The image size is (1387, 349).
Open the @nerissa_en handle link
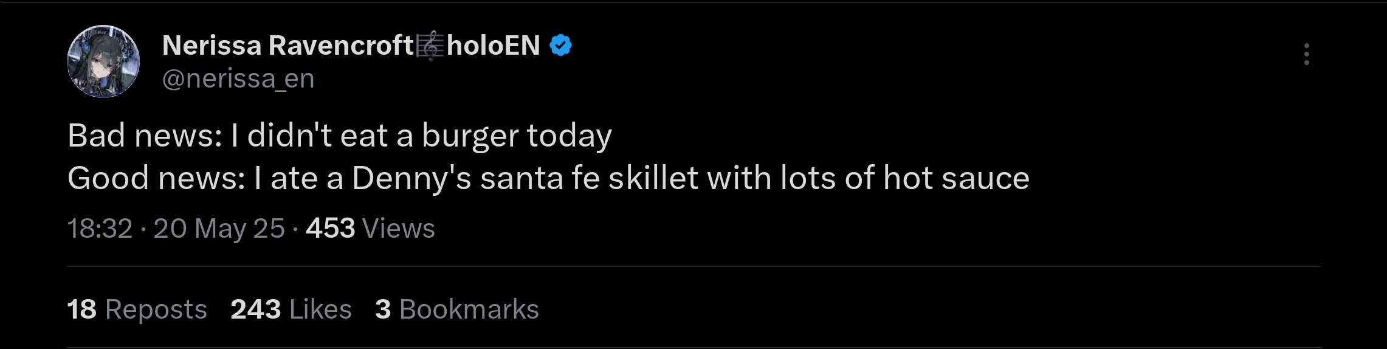tap(238, 79)
